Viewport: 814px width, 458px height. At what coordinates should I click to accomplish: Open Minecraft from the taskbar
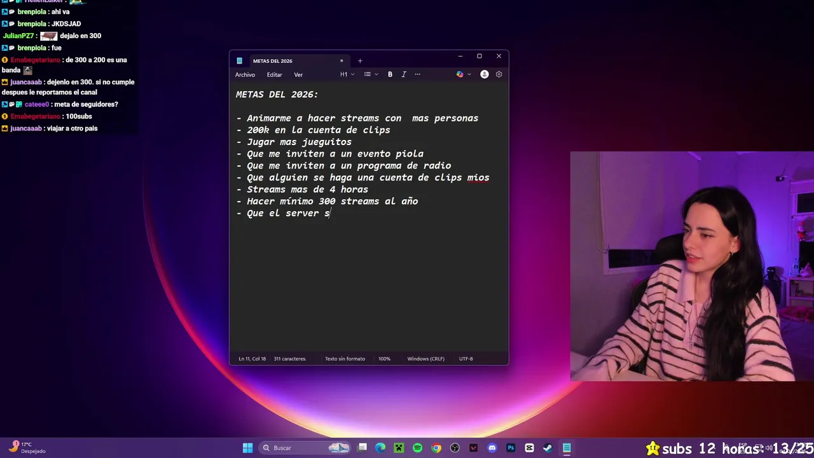point(399,448)
